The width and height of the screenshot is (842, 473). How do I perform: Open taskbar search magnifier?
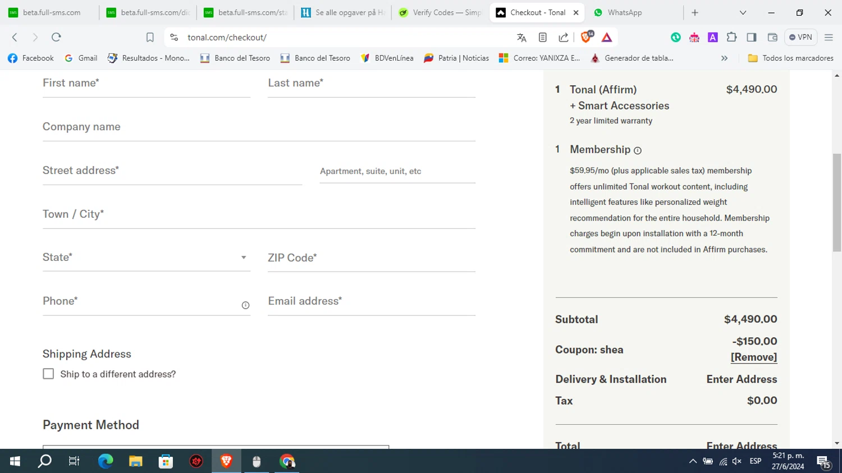coord(45,461)
